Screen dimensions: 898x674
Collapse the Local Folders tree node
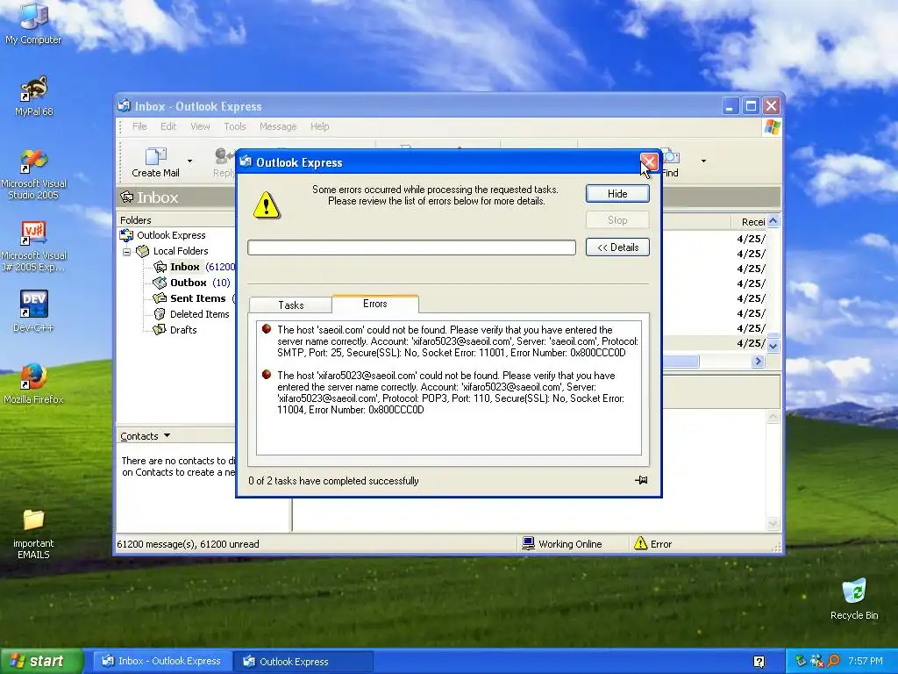pos(127,252)
